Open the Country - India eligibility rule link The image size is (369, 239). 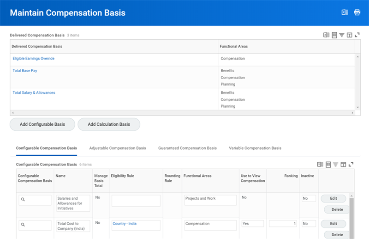(x=125, y=224)
